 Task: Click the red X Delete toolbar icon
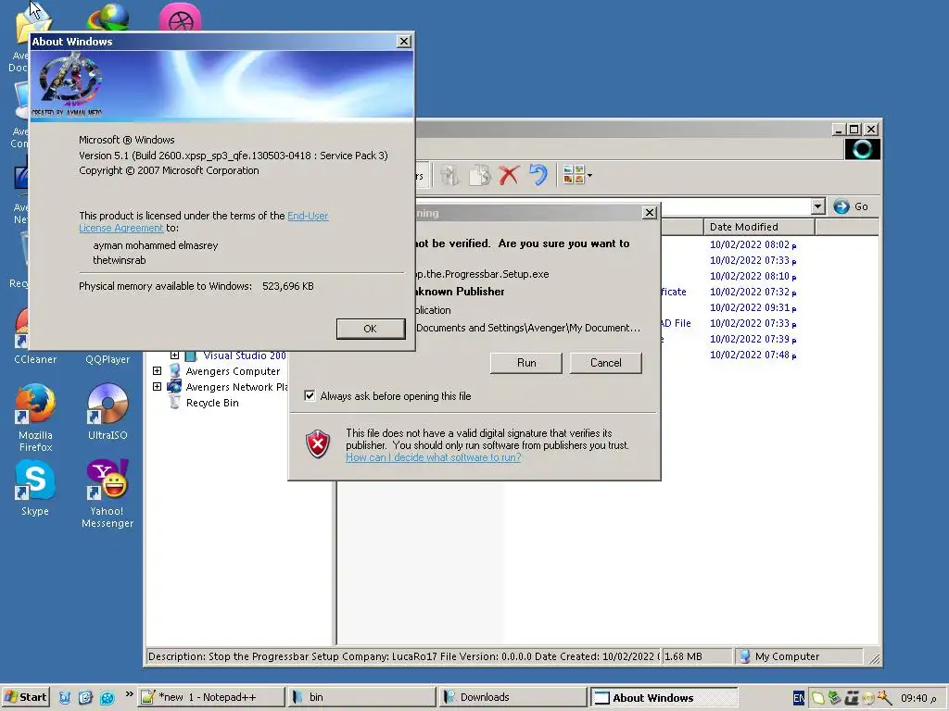point(509,175)
